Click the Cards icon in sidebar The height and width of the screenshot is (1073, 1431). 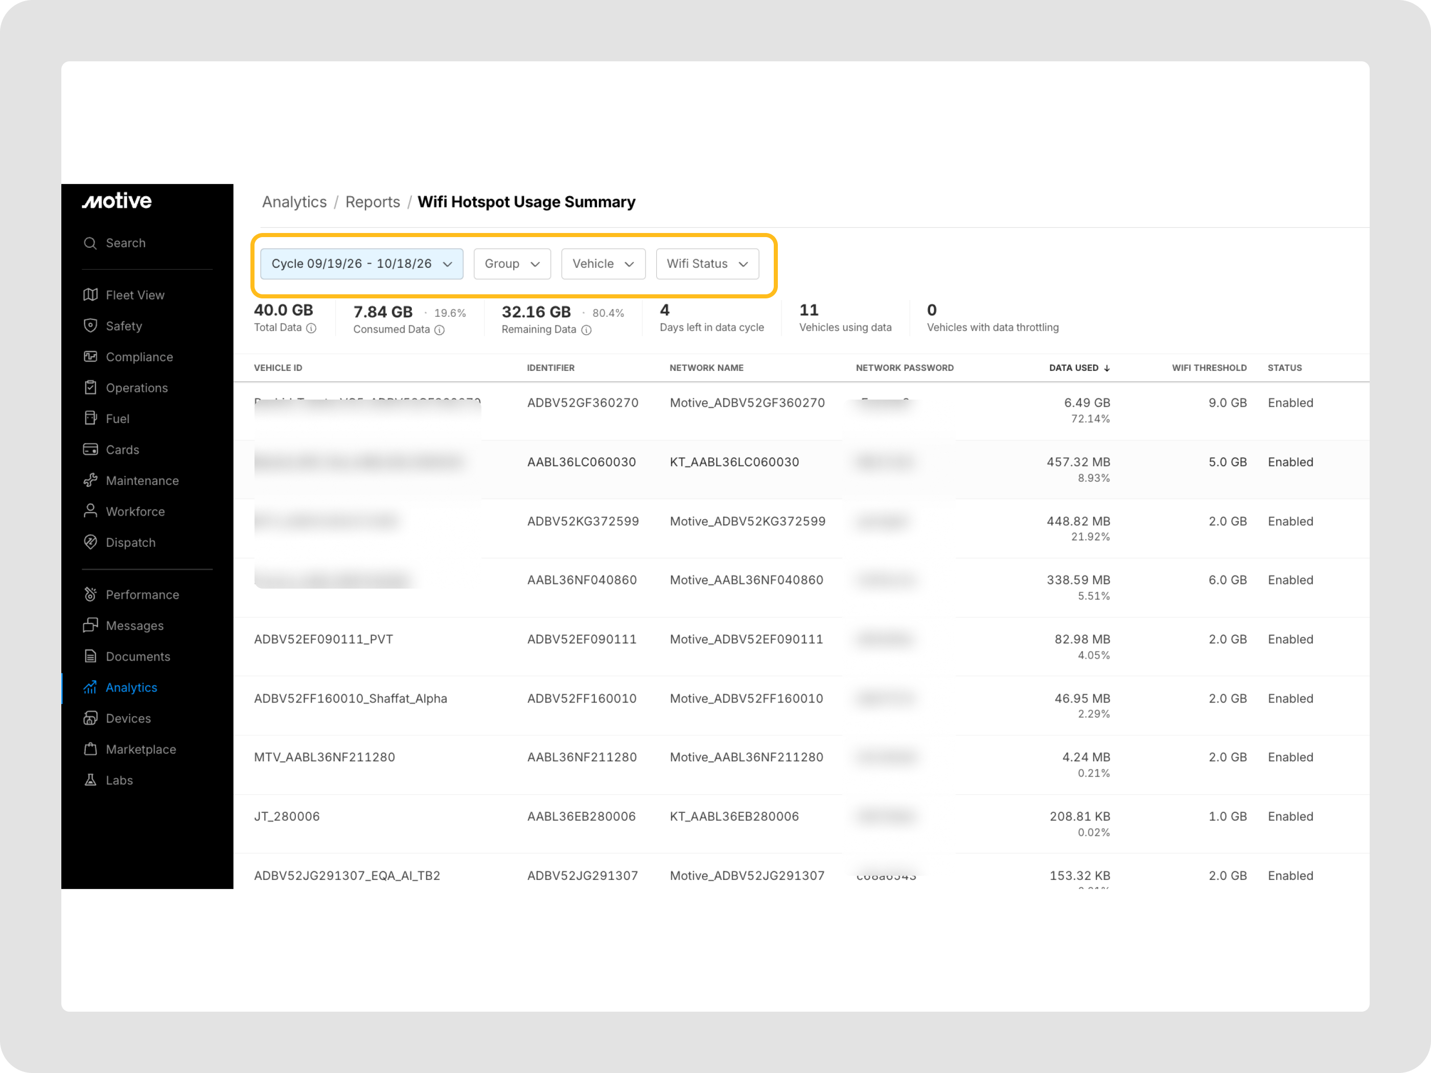click(x=90, y=449)
